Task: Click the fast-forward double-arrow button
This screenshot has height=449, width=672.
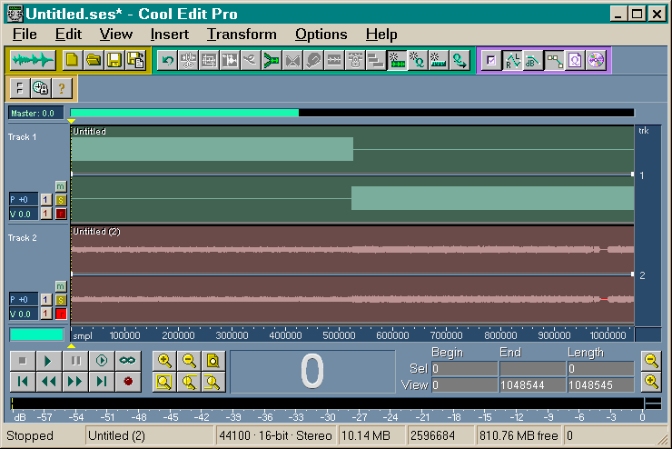Action: 75,381
